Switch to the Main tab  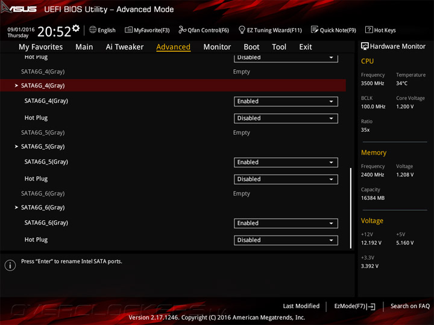tap(84, 47)
